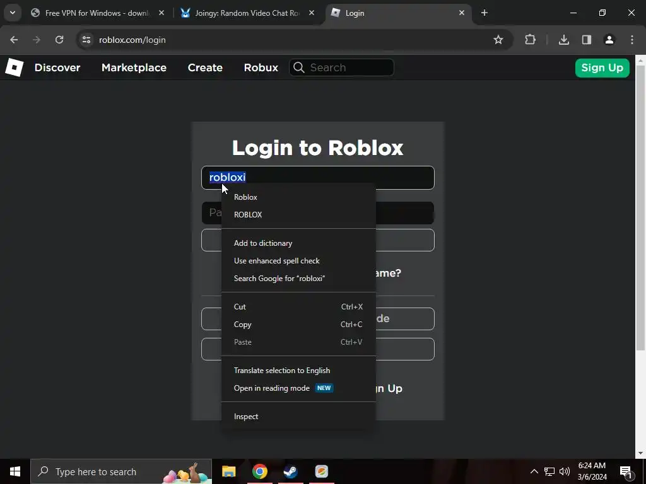Viewport: 646px width, 484px height.
Task: Switch to Free VPN for Windows tab
Action: [97, 13]
